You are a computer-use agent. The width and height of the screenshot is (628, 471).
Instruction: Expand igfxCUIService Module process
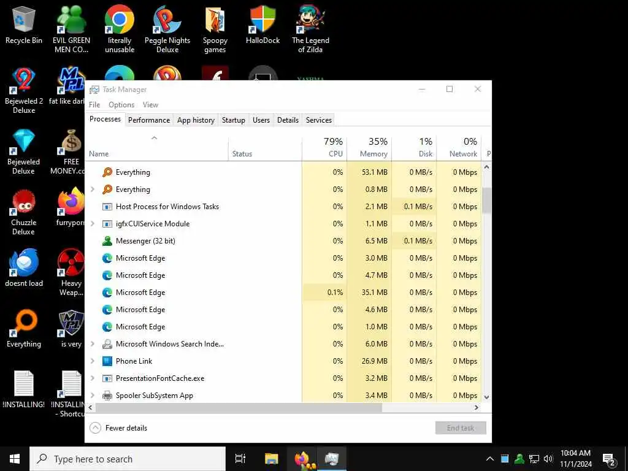coord(93,223)
